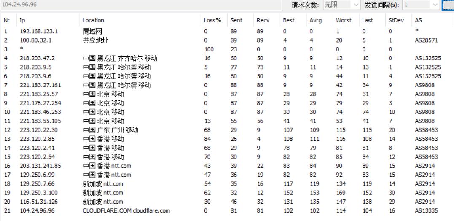Sort by the Worst column header
454x221 pixels.
[344, 20]
